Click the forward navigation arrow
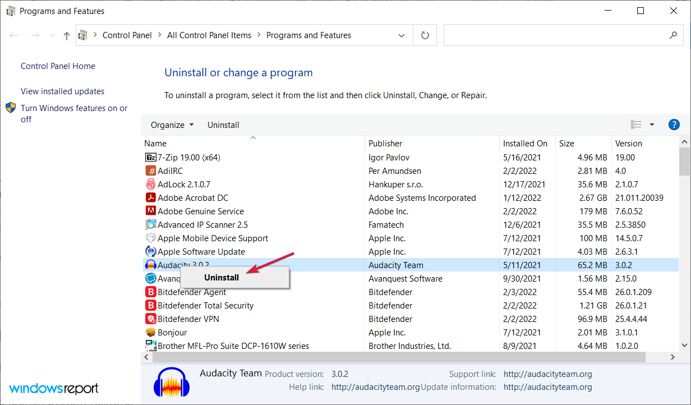Viewport: 691px width, 405px height. 35,35
